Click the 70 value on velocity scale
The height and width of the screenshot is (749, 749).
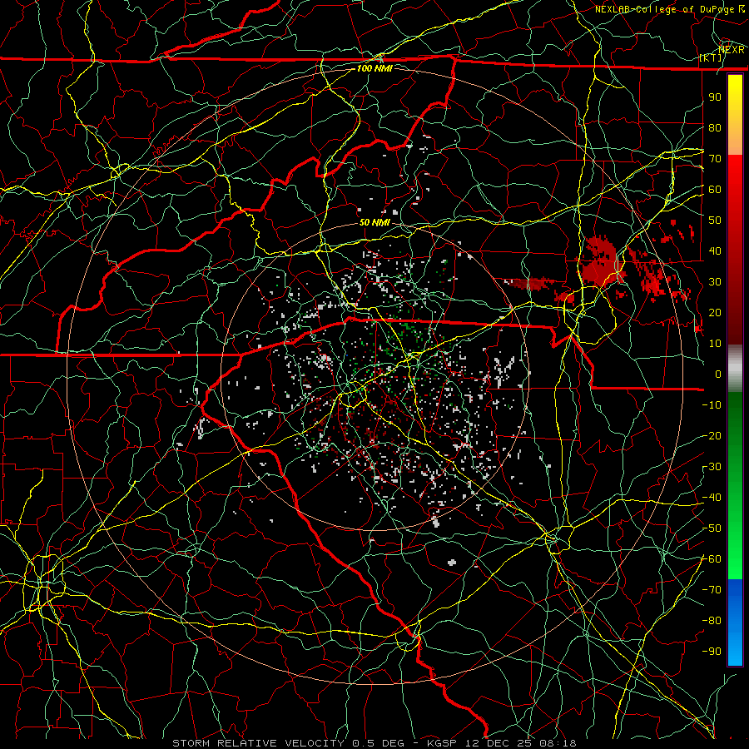pyautogui.click(x=715, y=159)
